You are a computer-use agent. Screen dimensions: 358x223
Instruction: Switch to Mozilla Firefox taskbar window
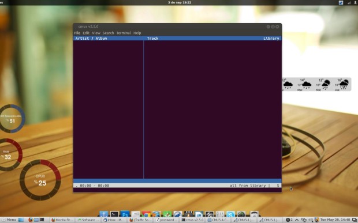tap(62, 220)
